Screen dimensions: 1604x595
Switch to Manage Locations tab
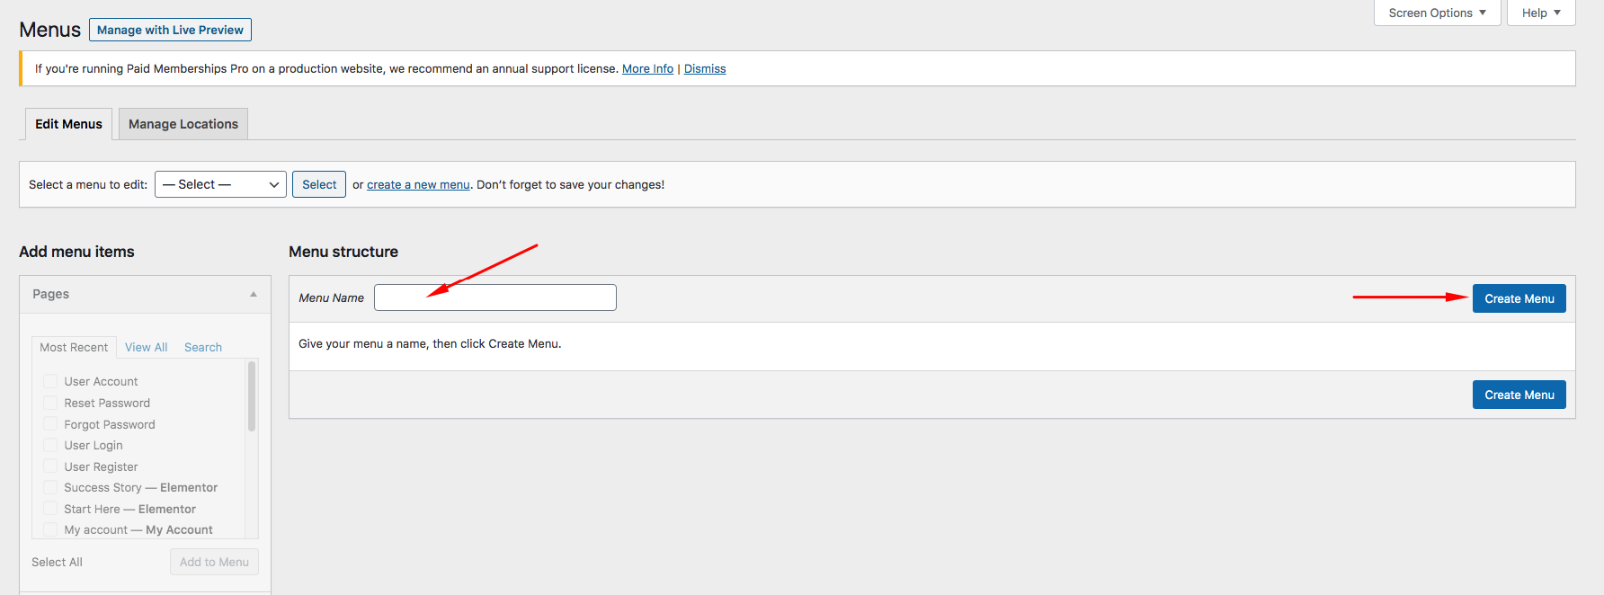[x=183, y=124]
